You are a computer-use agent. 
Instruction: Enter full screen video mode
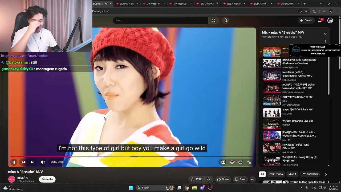(x=249, y=162)
